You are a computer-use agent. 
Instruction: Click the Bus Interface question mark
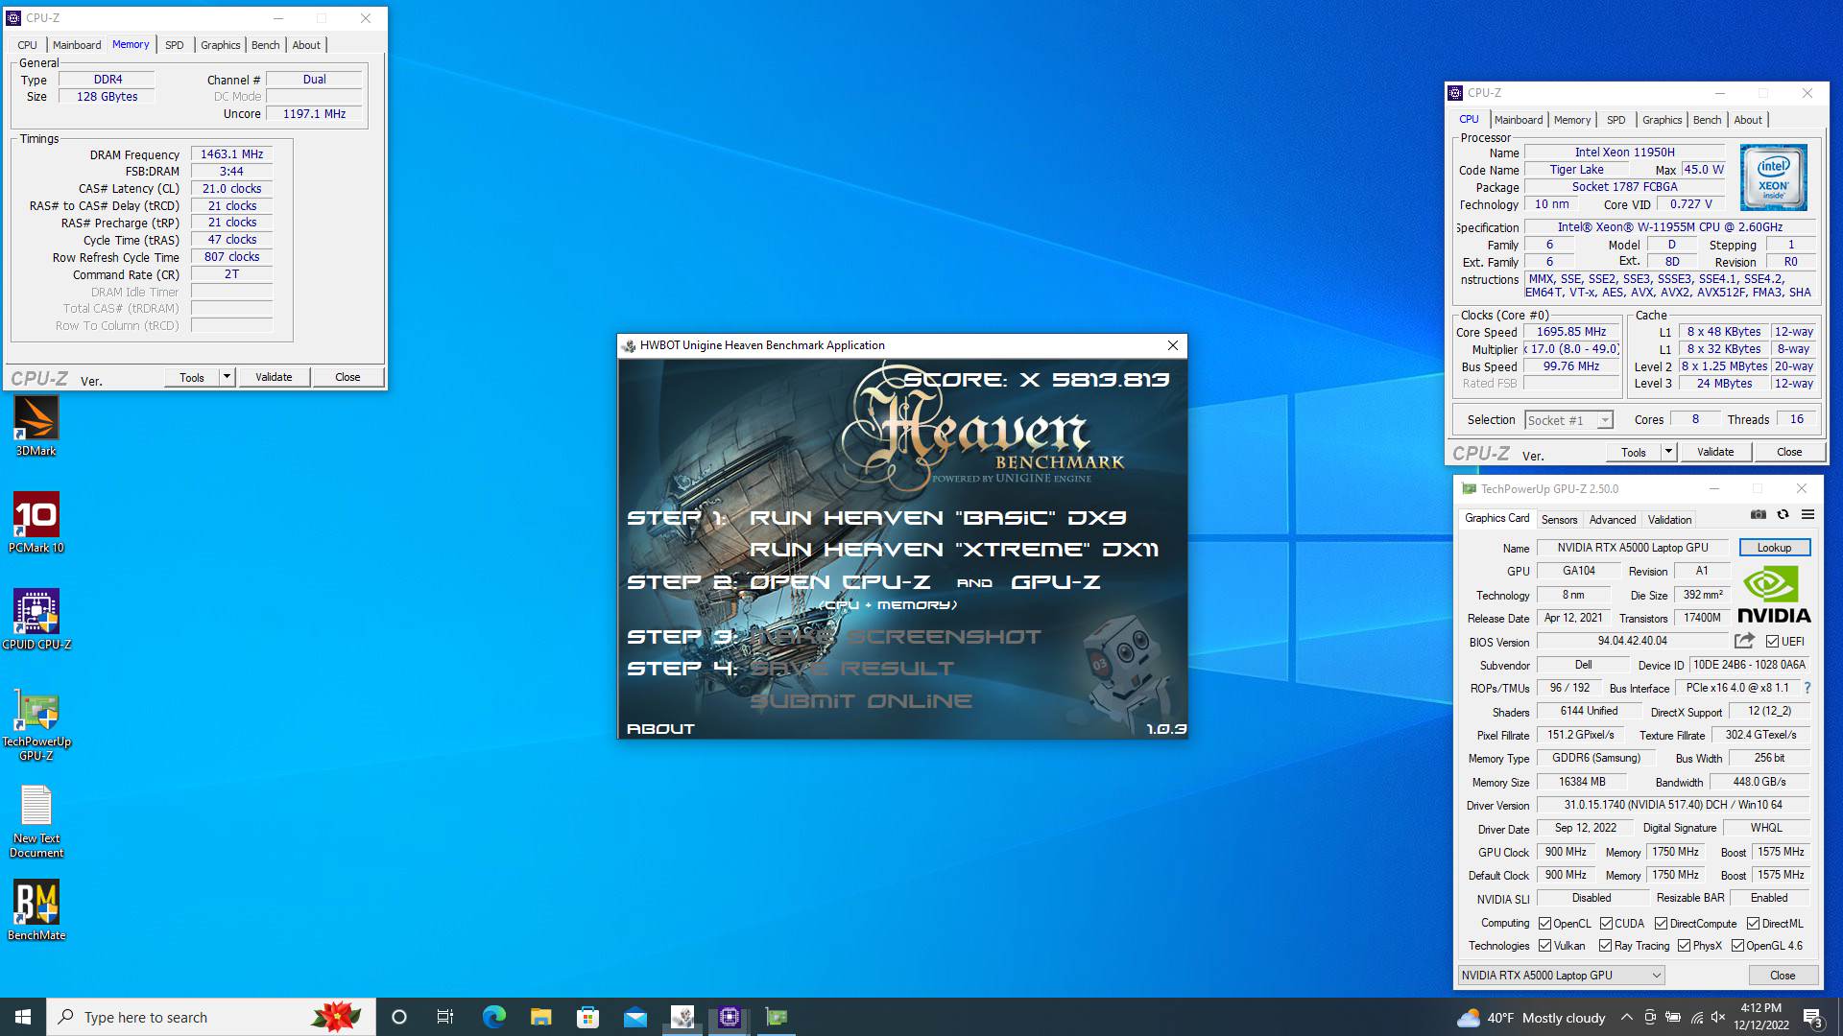pyautogui.click(x=1807, y=688)
